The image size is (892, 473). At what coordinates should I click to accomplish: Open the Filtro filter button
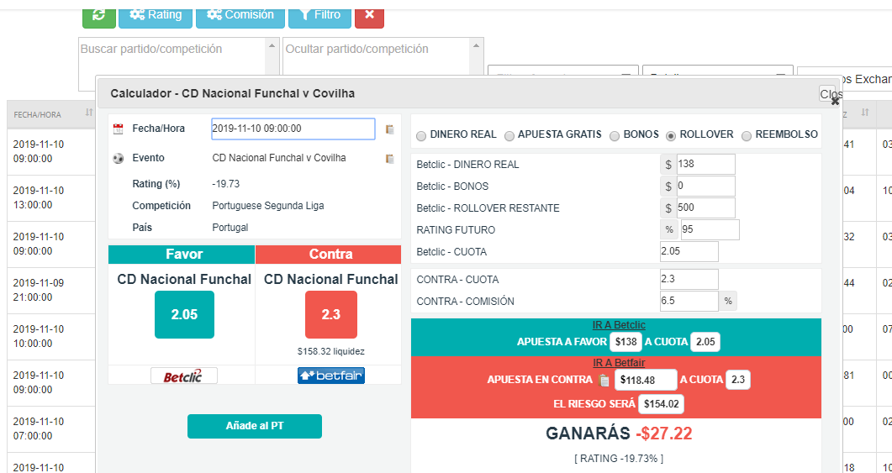point(319,15)
